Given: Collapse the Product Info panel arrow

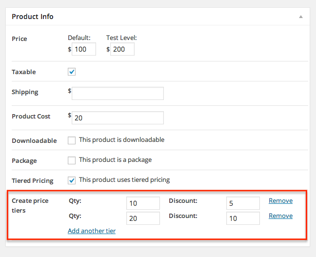Looking at the screenshot, I should click(301, 17).
